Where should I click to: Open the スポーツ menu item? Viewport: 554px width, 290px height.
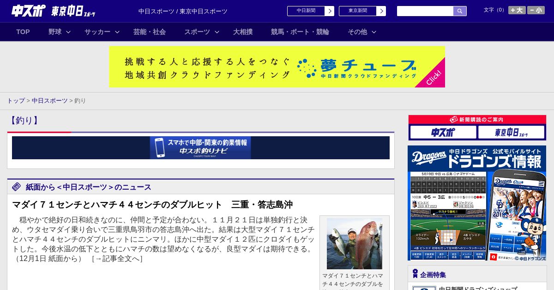[197, 32]
